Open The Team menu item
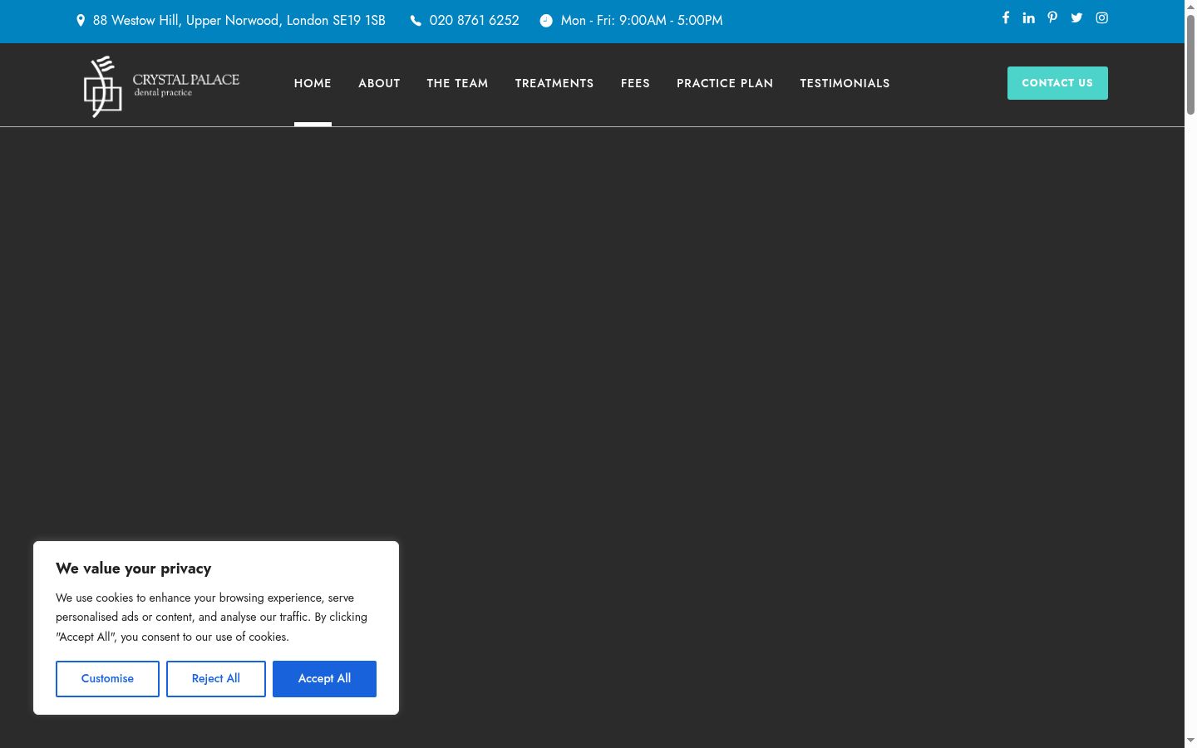Image resolution: width=1197 pixels, height=748 pixels. point(457,83)
